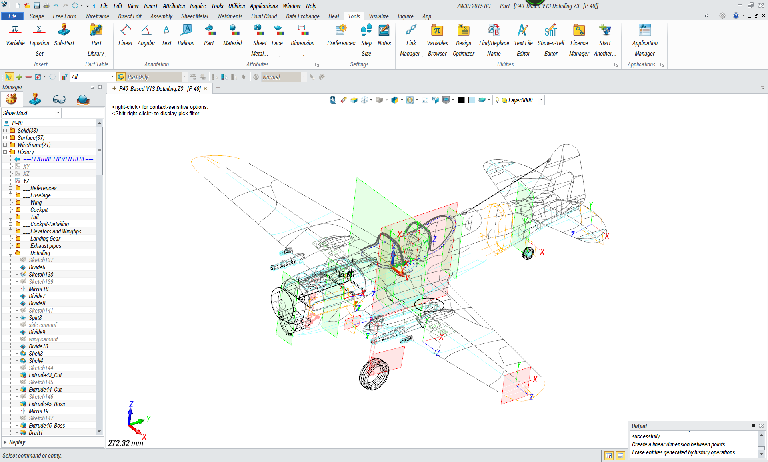Screen dimensions: 768x462
Task: Collapse the History tree node
Action: tap(5, 152)
